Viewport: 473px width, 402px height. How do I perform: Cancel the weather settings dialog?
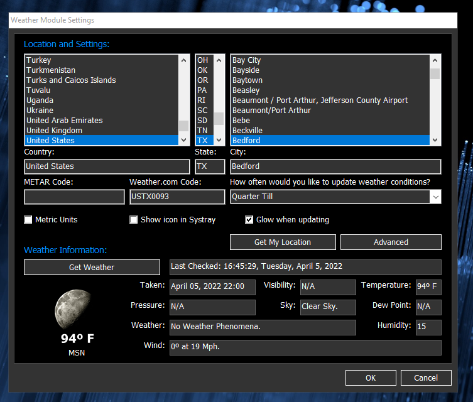426,378
